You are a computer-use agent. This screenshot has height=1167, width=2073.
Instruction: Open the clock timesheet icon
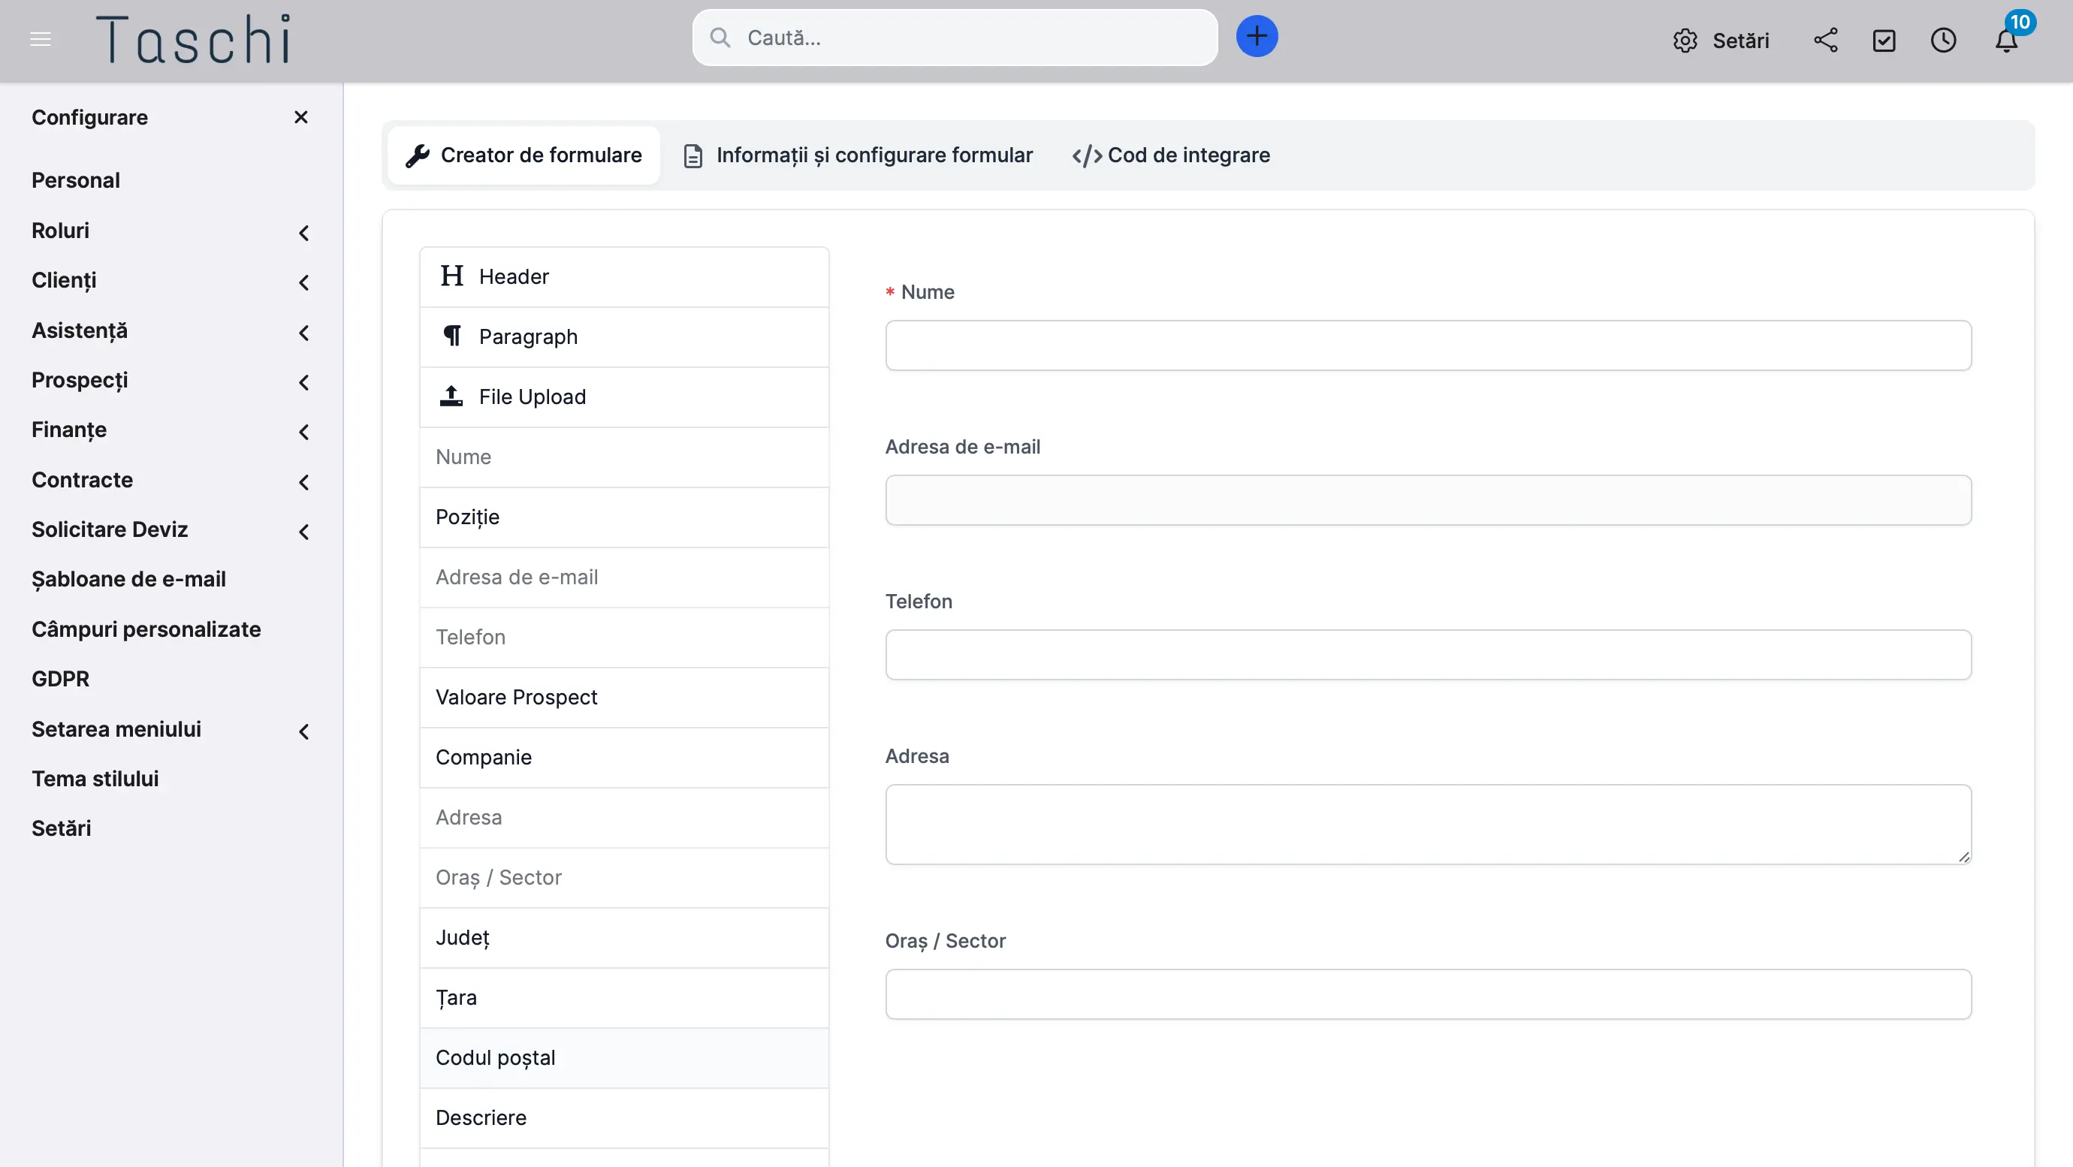click(x=1942, y=41)
